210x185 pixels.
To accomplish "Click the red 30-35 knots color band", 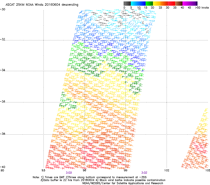I will [x=171, y=3].
